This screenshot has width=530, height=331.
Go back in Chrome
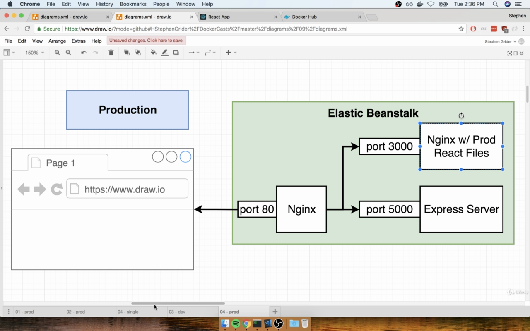[x=7, y=29]
